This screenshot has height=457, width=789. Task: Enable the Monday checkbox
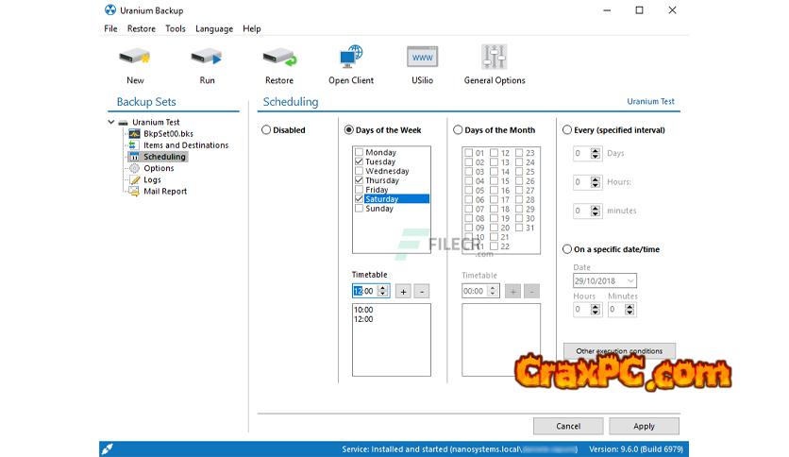coord(359,152)
